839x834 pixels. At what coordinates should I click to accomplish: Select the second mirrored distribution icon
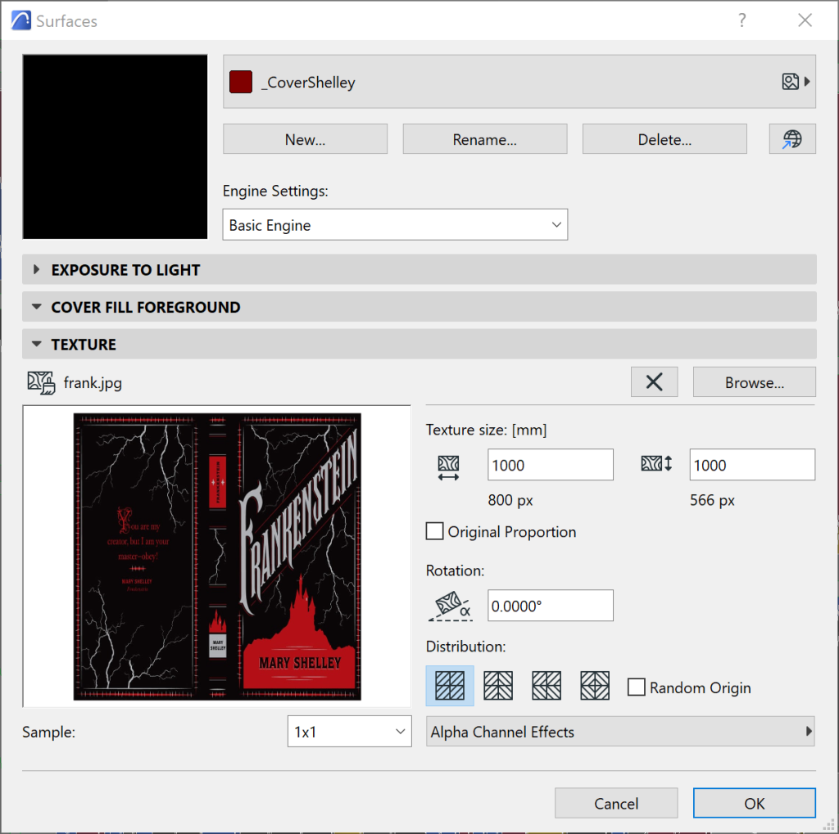point(497,685)
